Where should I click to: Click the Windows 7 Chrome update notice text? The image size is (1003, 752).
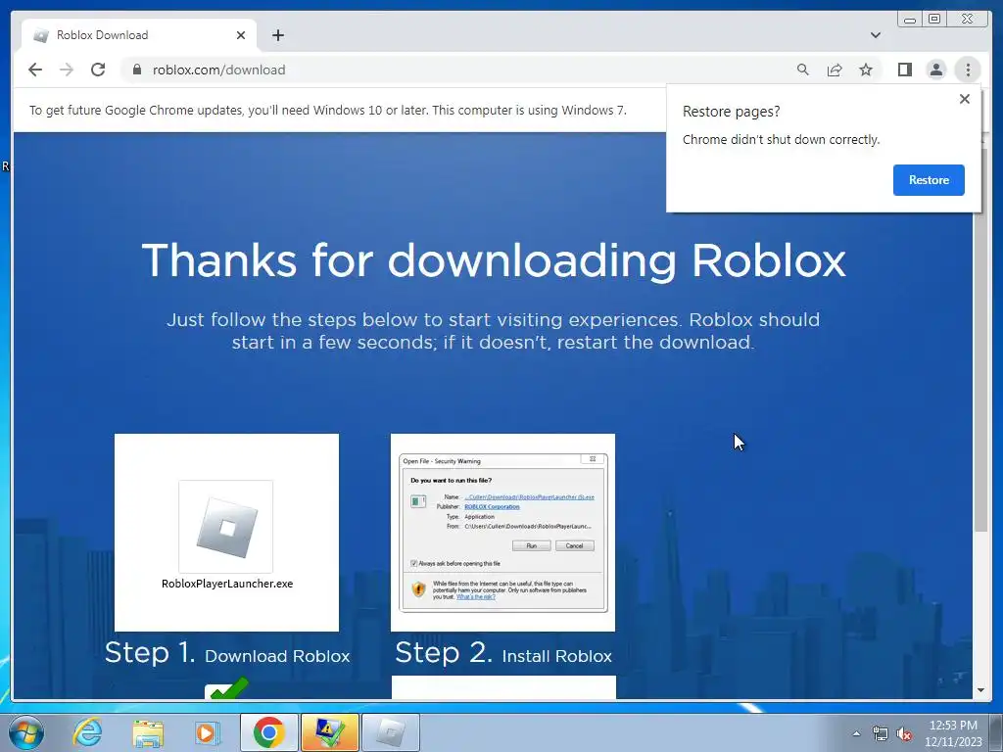(327, 110)
